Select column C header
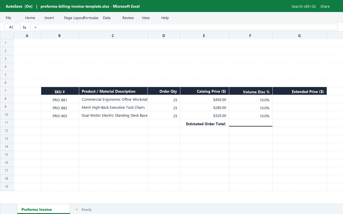343x214 pixels. click(x=113, y=36)
